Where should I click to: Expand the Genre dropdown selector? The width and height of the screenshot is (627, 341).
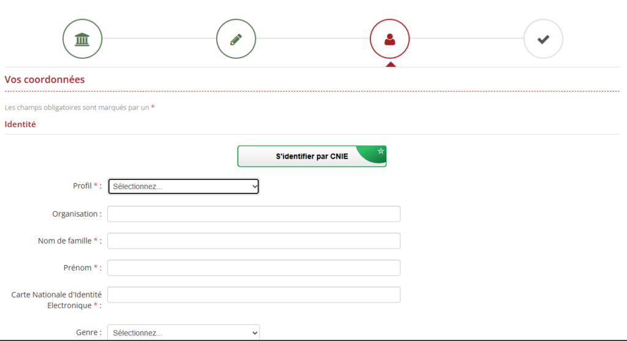(184, 332)
